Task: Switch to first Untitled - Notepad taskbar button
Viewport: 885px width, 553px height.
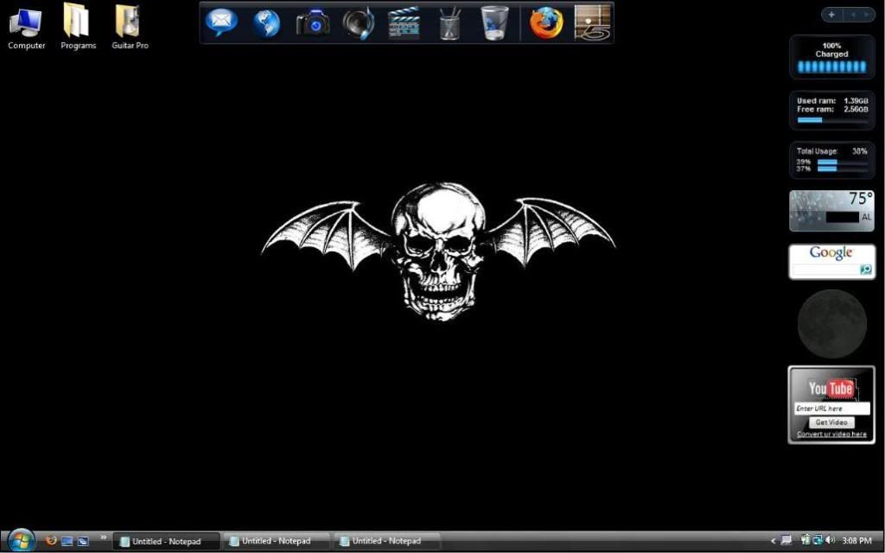Action: coord(166,541)
